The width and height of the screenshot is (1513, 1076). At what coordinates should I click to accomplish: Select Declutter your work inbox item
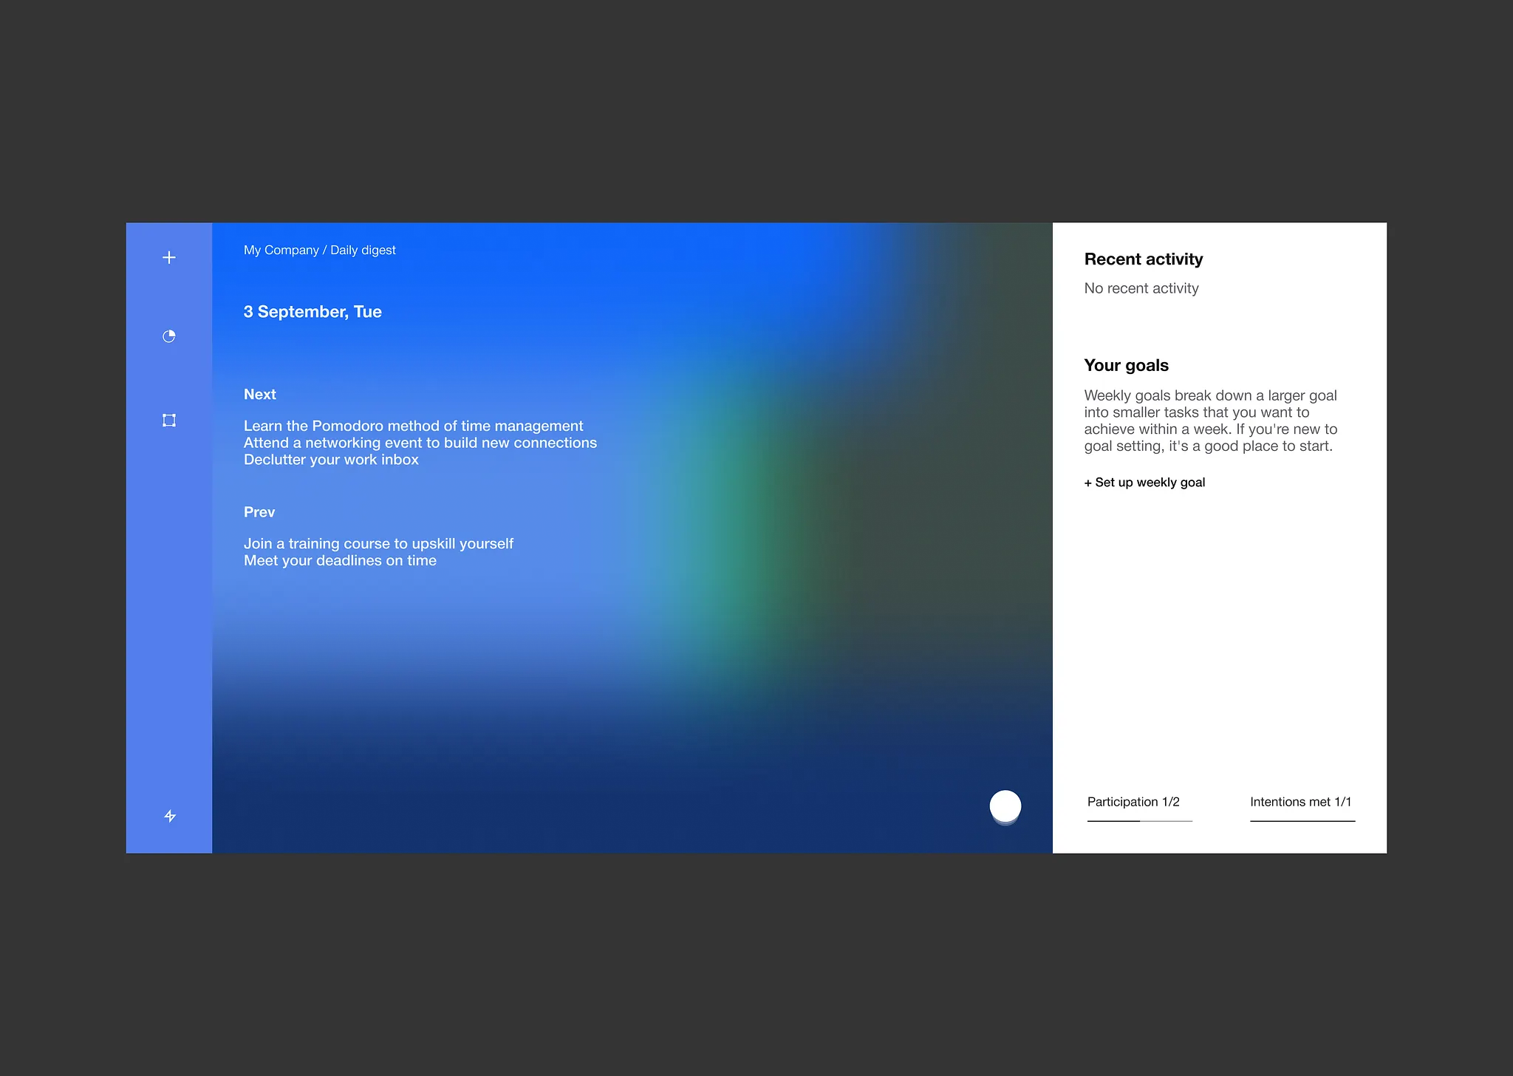tap(331, 460)
